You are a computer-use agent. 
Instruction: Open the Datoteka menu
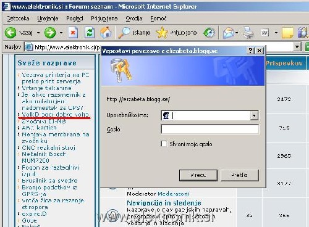click(18, 19)
